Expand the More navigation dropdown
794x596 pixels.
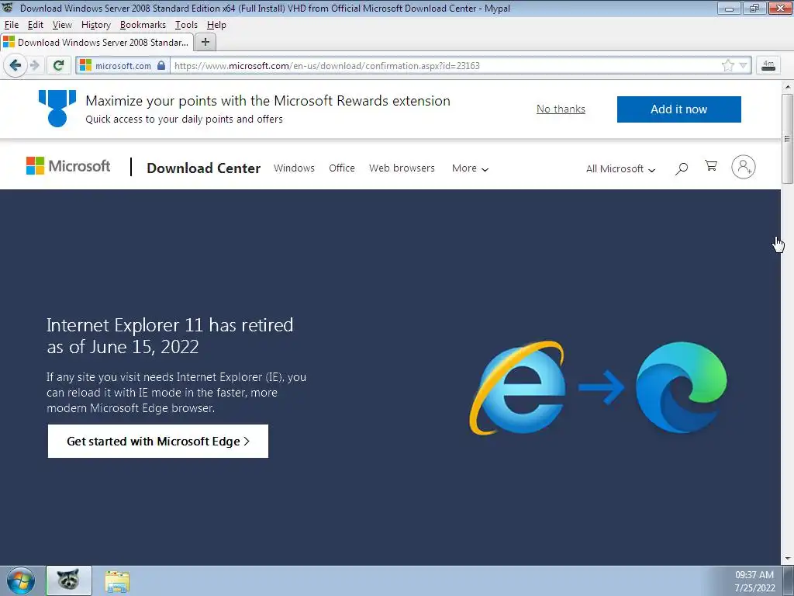(470, 168)
